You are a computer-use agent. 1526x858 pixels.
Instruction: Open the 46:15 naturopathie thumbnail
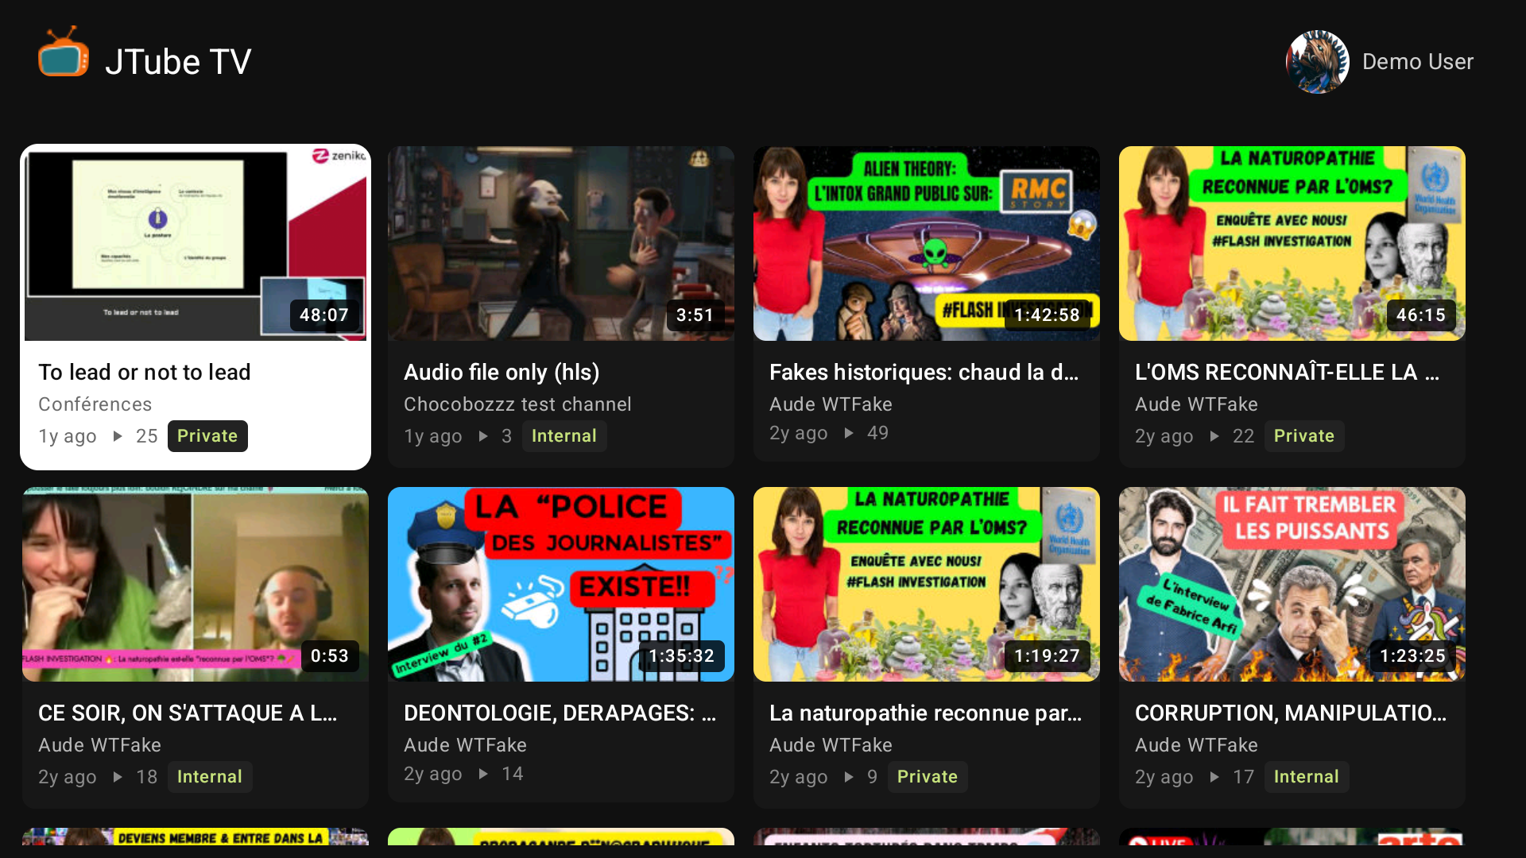1292,244
